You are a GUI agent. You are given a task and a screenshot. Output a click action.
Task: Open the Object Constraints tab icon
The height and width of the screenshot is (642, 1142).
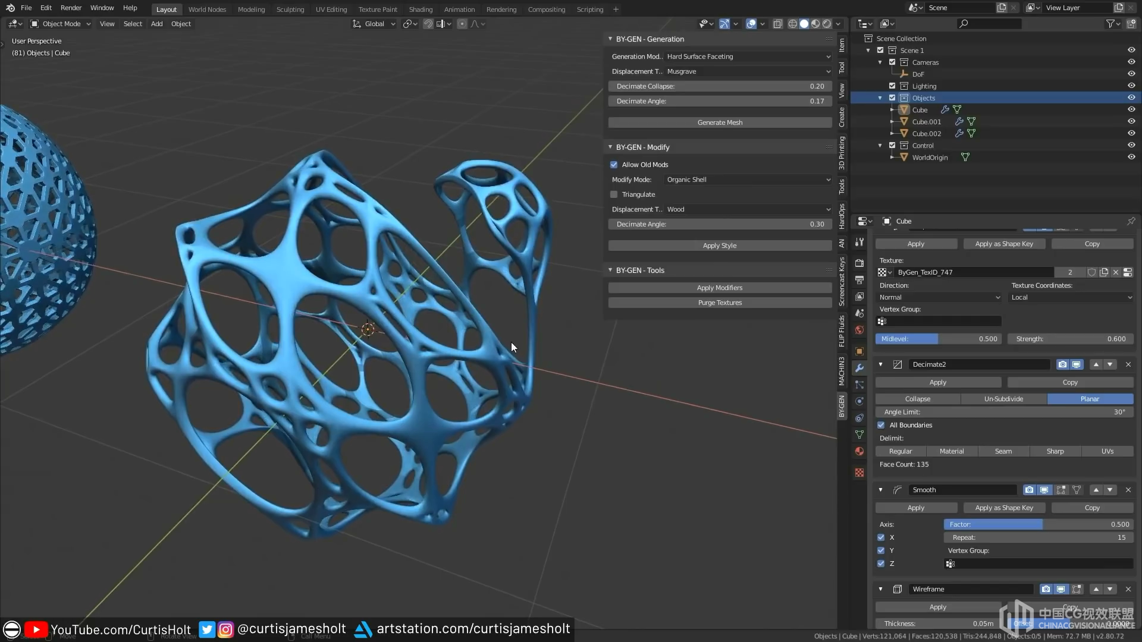point(859,418)
